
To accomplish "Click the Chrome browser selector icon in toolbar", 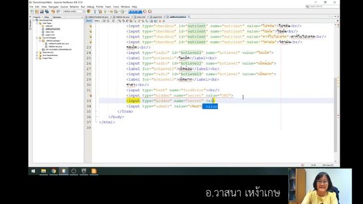I will (88, 11).
